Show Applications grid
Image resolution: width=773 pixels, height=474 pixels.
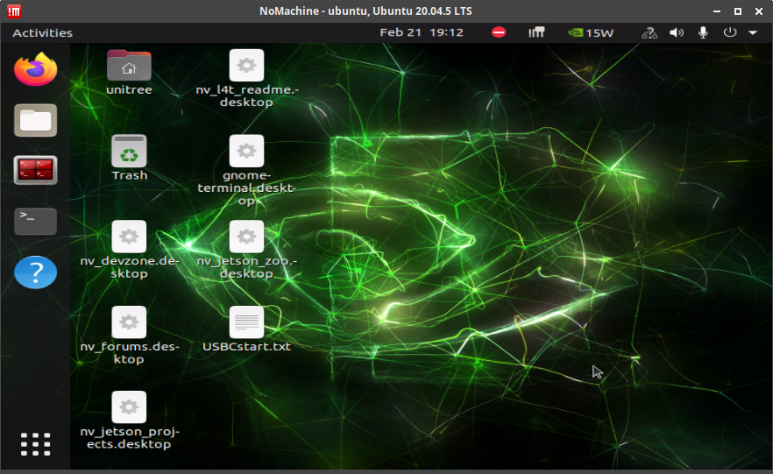tap(35, 444)
